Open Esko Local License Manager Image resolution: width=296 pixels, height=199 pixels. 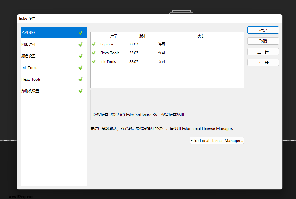click(216, 140)
